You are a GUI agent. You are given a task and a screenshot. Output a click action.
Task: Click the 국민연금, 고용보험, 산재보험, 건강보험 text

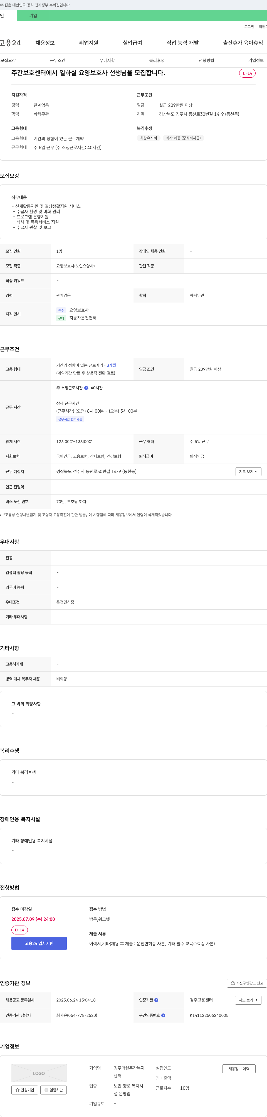click(x=89, y=457)
